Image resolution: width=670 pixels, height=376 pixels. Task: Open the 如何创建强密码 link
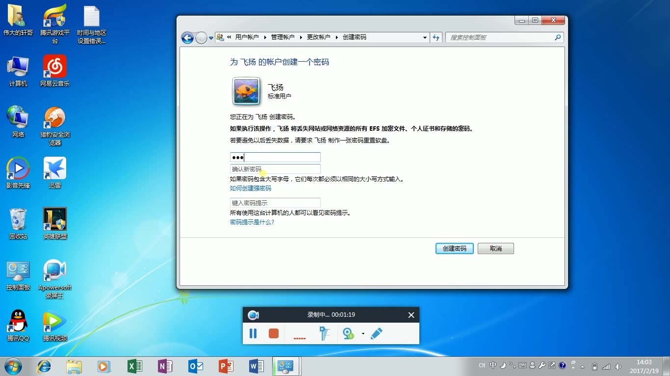[252, 188]
